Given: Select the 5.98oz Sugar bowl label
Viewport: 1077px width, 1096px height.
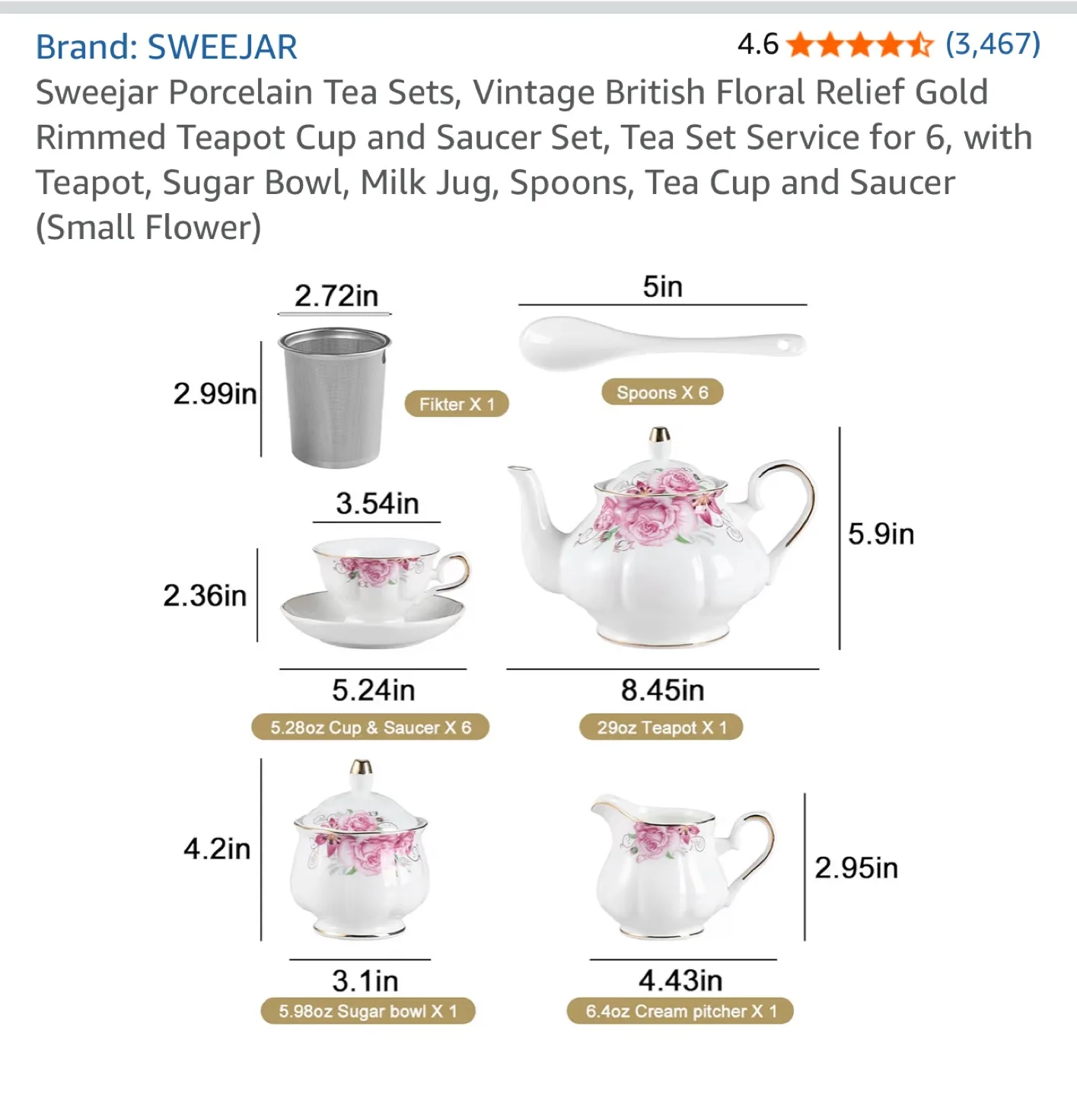Looking at the screenshot, I should tap(366, 1012).
